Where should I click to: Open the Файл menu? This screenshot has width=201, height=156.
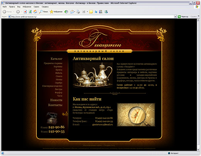tap(5, 7)
